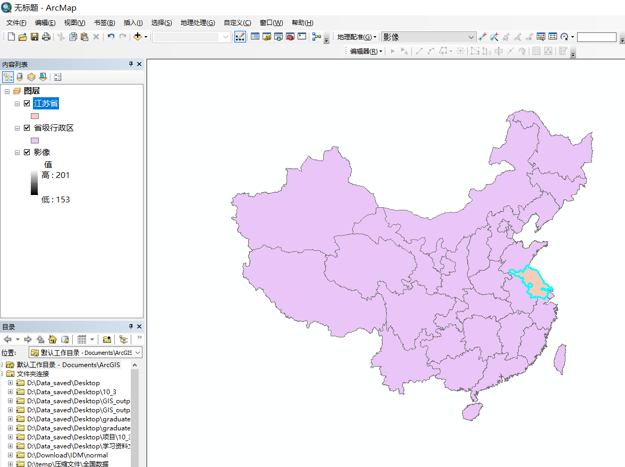
Task: Open the 文件 menu
Action: [x=15, y=22]
